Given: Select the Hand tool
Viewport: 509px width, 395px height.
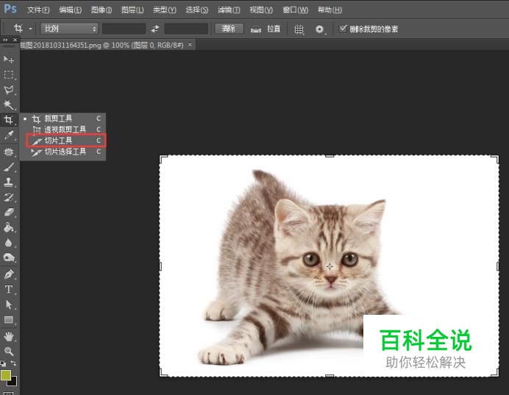Looking at the screenshot, I should [9, 335].
